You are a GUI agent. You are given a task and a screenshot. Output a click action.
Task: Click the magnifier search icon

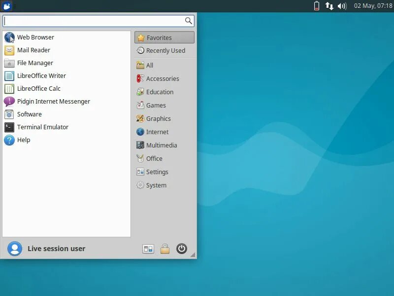[188, 21]
